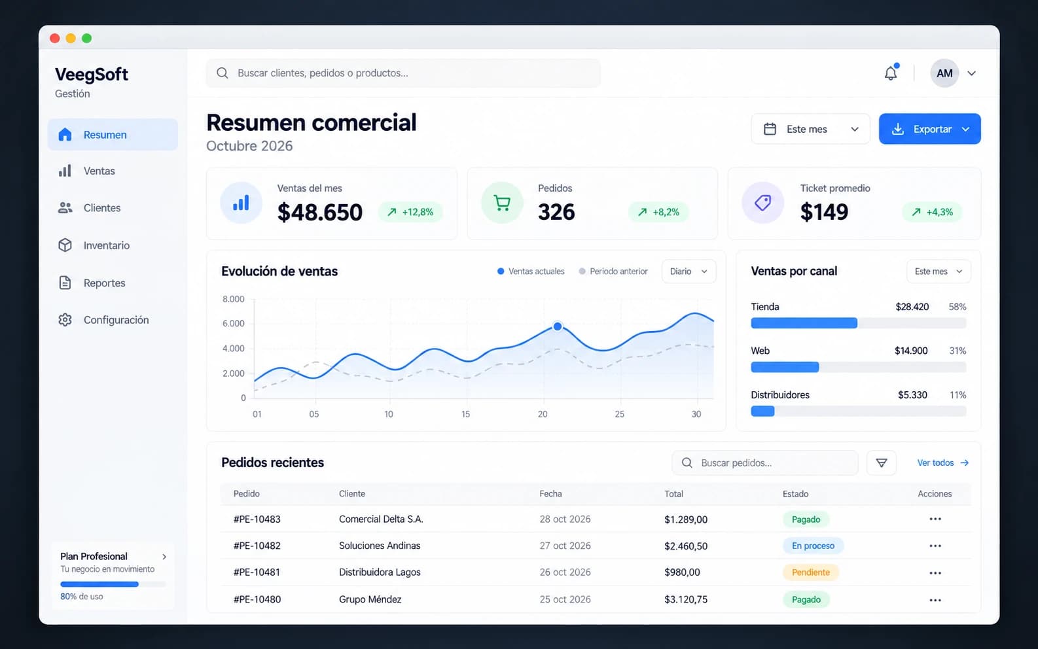Viewport: 1038px width, 649px height.
Task: Click the Pagado badge for Comercial Delta S.A.
Action: click(806, 519)
